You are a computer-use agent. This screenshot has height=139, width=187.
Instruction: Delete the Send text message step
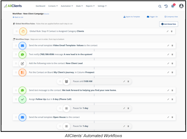pos(172,90)
